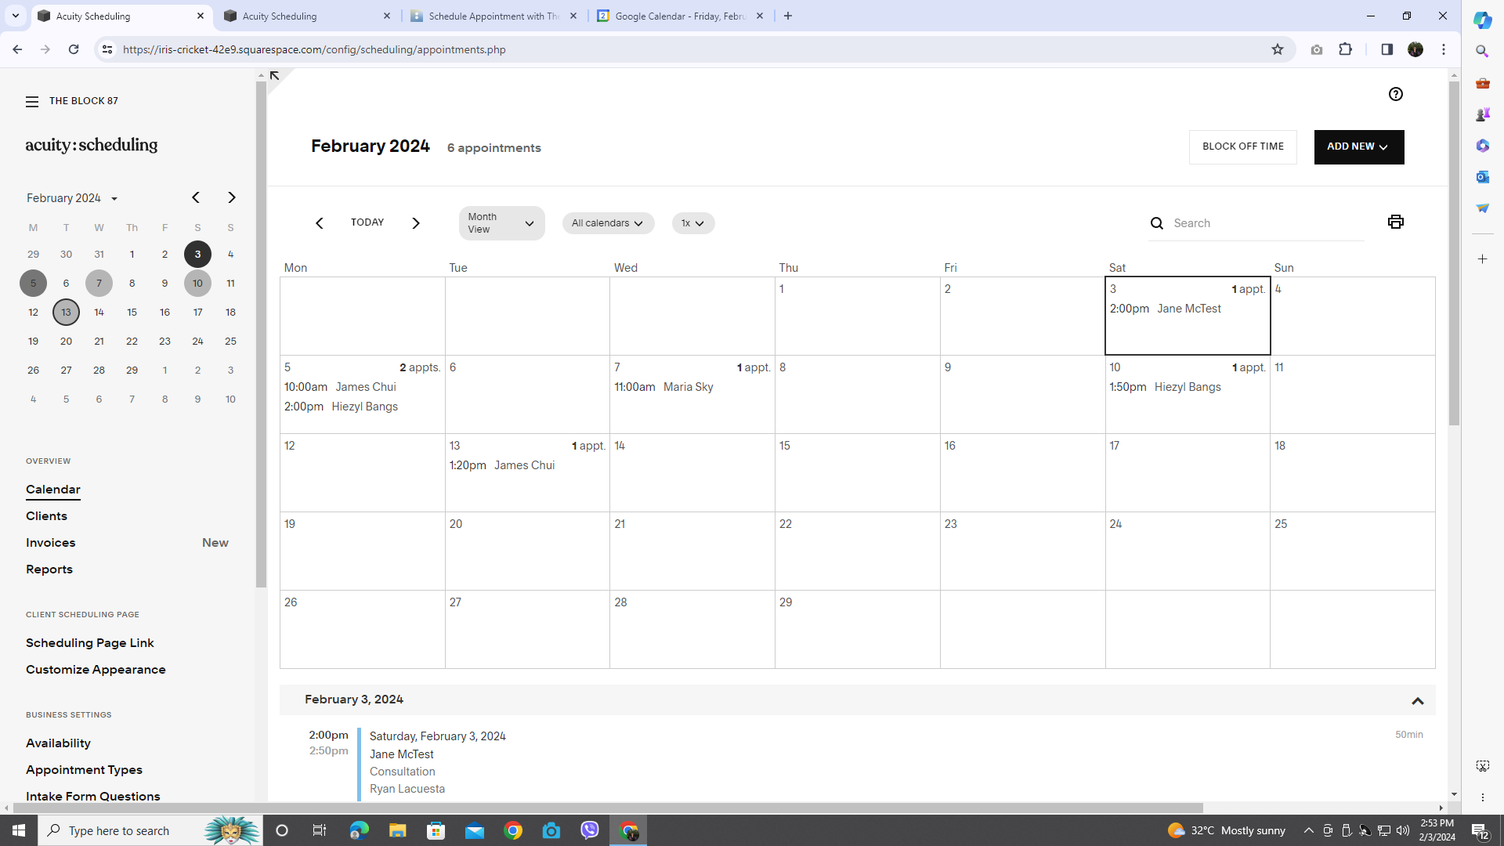Image resolution: width=1504 pixels, height=846 pixels.
Task: Open browser extensions puzzle icon
Action: click(1345, 49)
